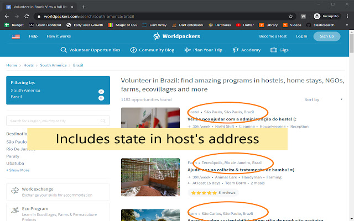Open Gigs menu item
Image resolution: width=354 pixels, height=221 pixels.
point(279,50)
